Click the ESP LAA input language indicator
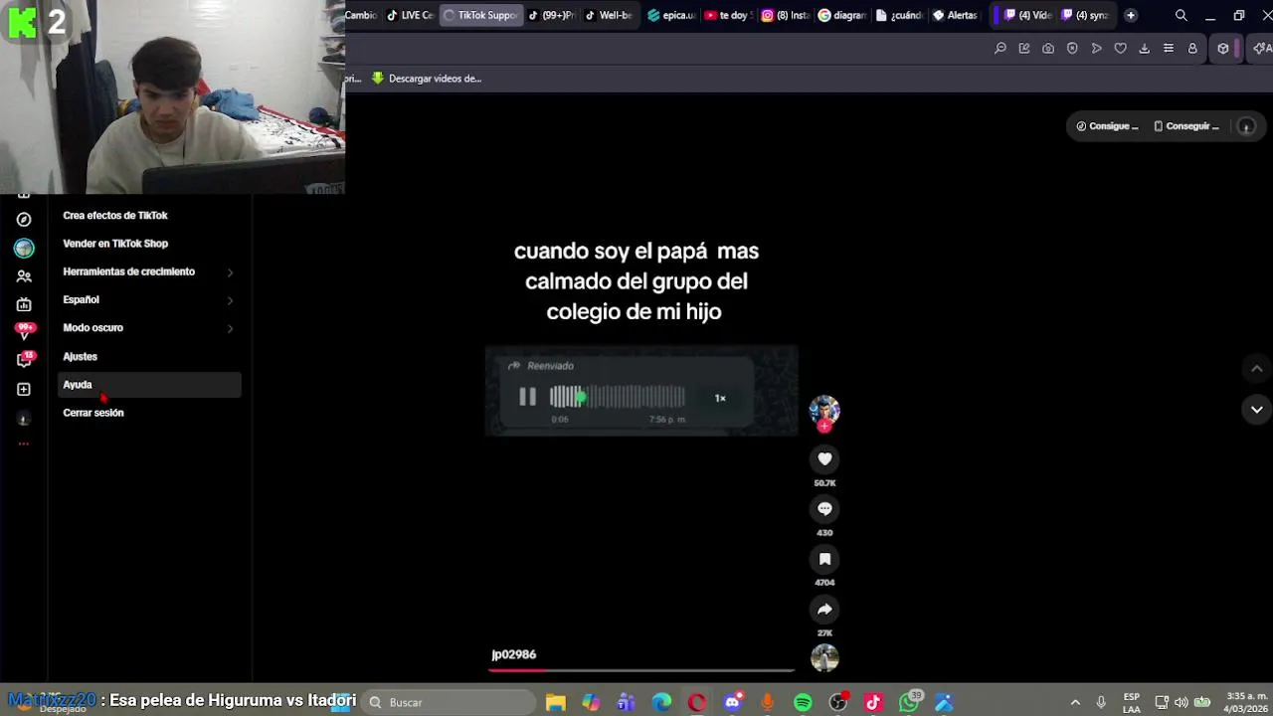The image size is (1273, 716). [1132, 702]
